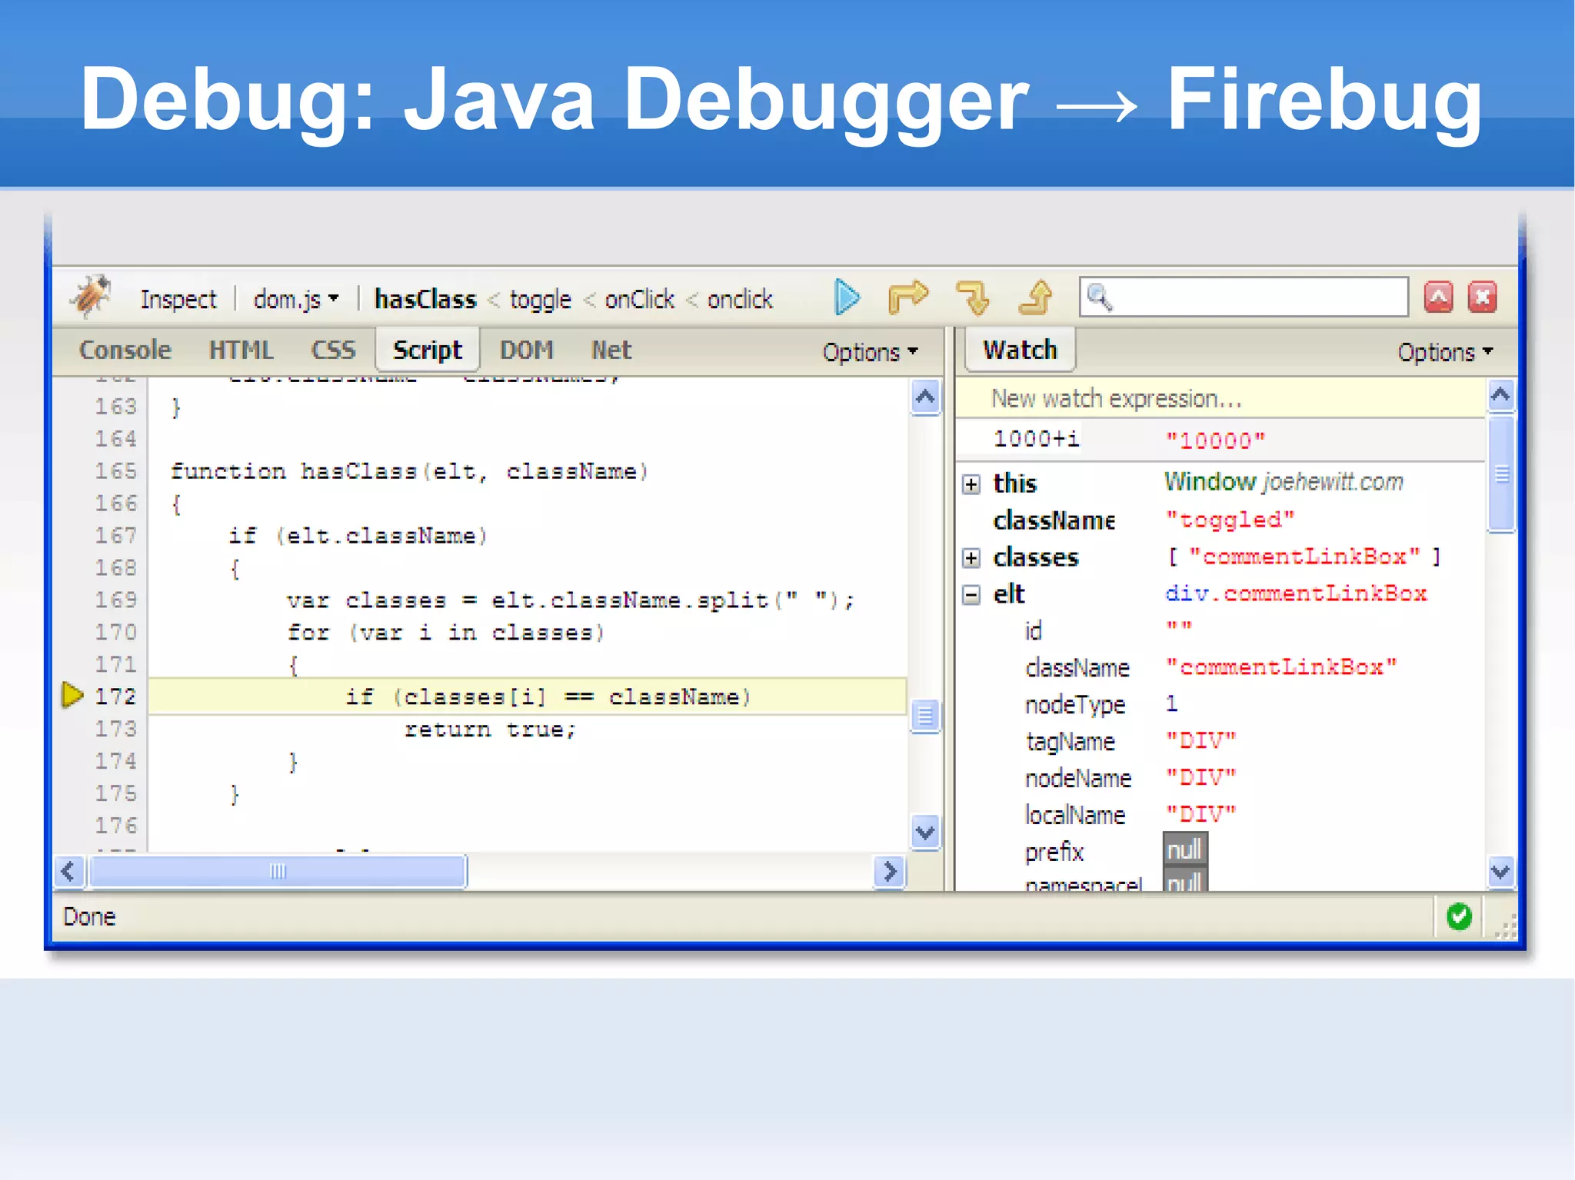Image resolution: width=1575 pixels, height=1180 pixels.
Task: Switch to the HTML tab
Action: [241, 350]
